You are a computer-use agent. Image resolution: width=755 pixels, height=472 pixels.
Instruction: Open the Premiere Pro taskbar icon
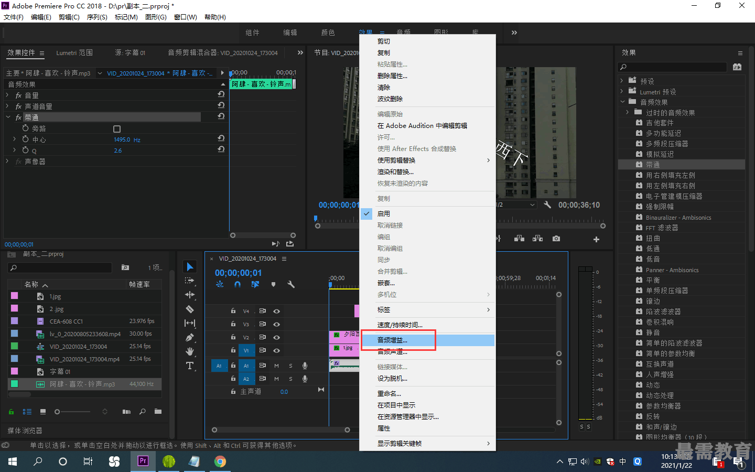click(x=143, y=462)
